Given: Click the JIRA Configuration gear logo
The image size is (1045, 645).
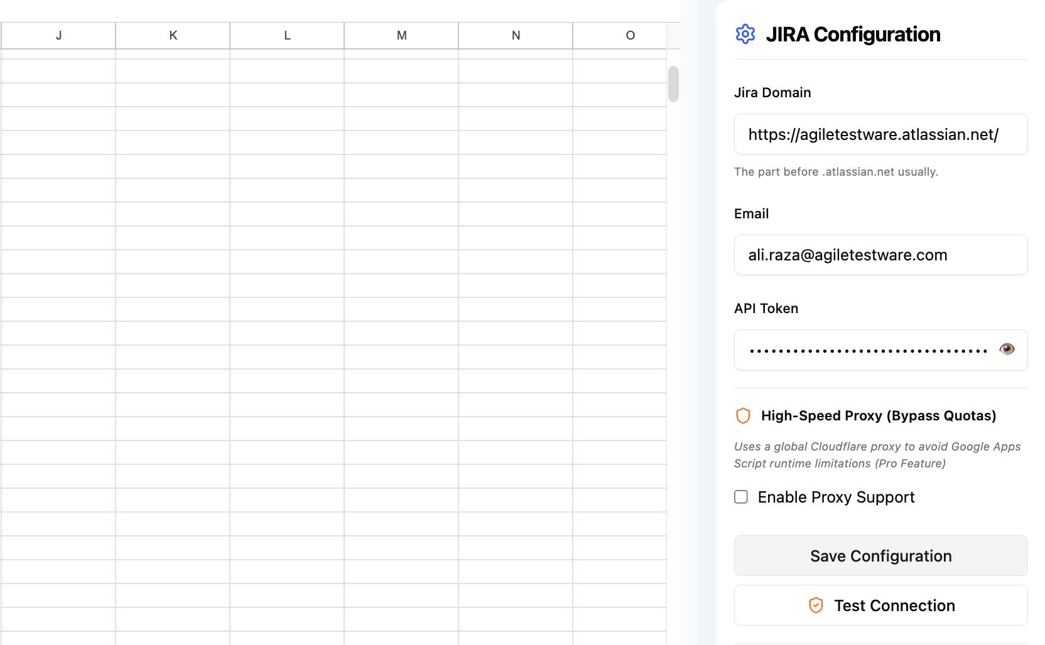Looking at the screenshot, I should [745, 35].
